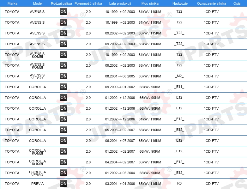Click the date range 03.2001 -> 01.2006
Screen dimensions: 247x189
(120, 184)
